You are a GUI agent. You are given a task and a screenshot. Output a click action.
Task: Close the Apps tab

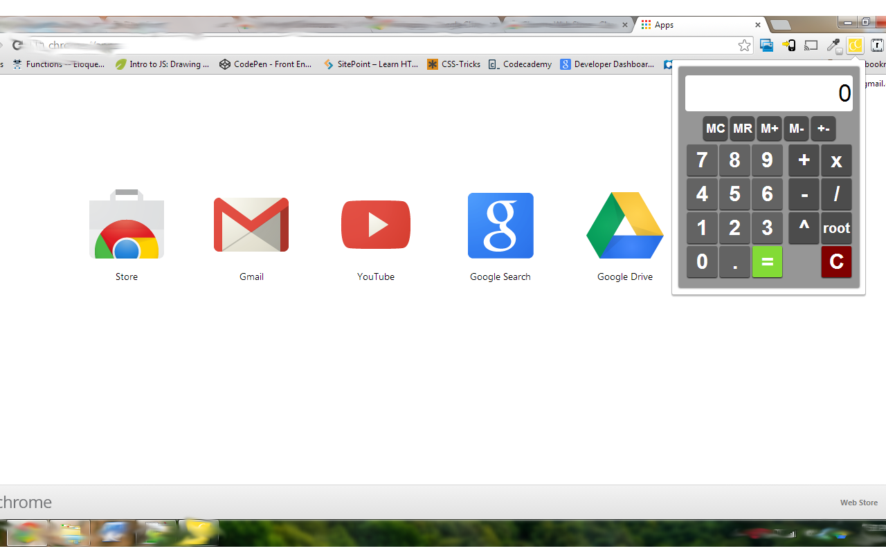pos(758,25)
